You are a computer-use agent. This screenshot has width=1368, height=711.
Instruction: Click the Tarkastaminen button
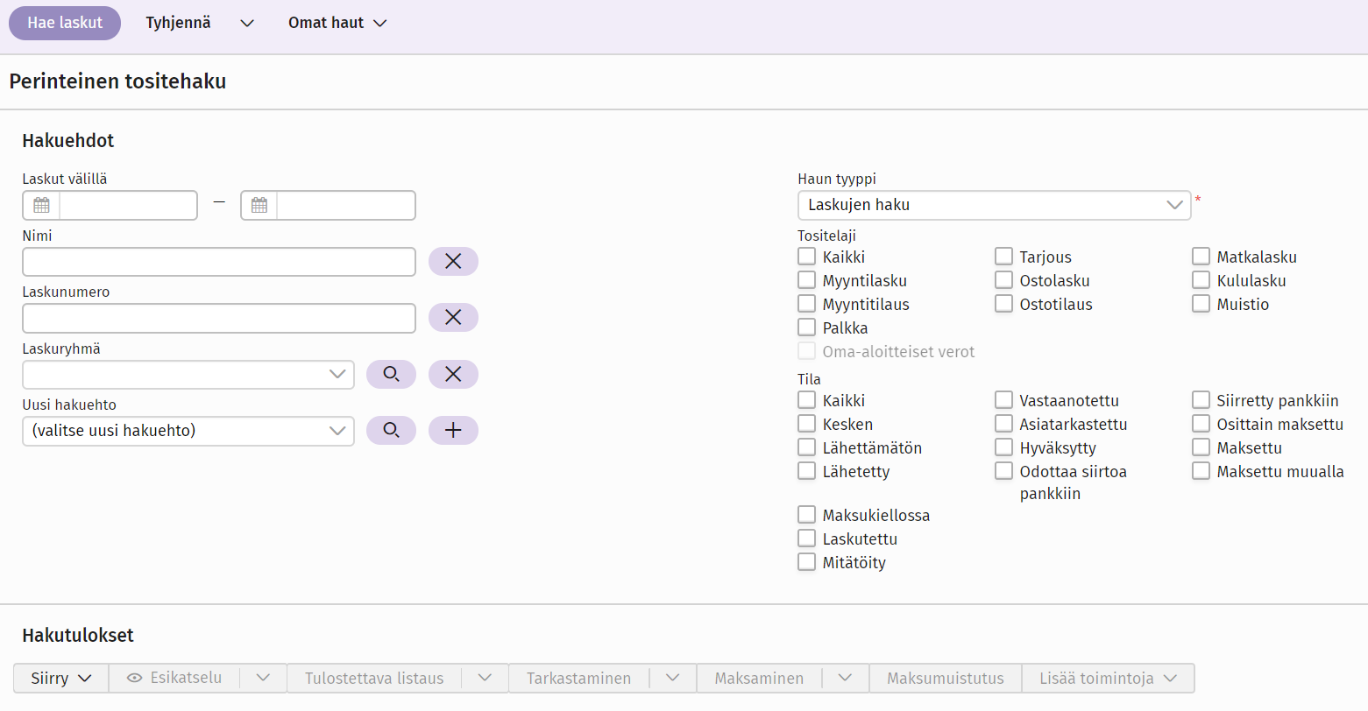[579, 678]
